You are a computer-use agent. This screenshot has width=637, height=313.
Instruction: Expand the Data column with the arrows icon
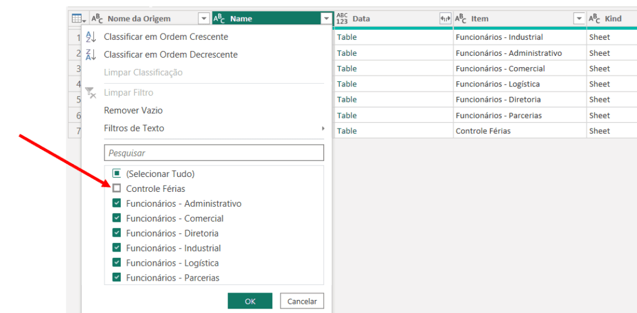445,19
